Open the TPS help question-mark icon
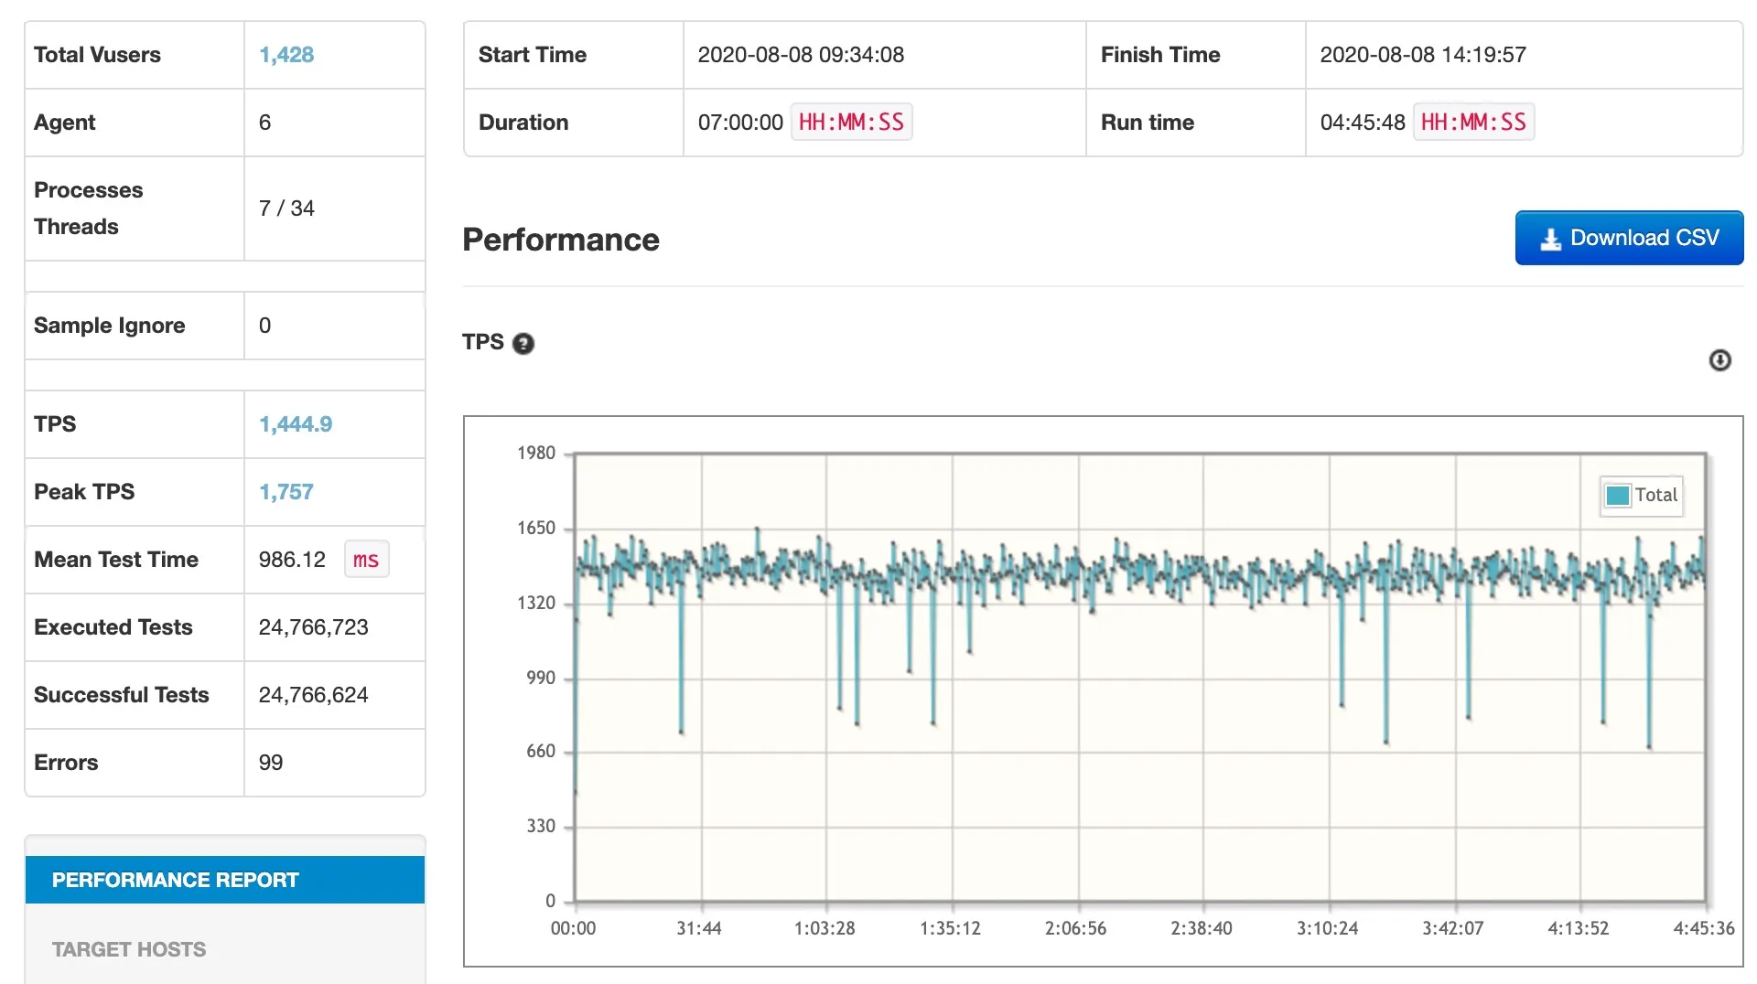This screenshot has width=1757, height=984. coord(523,344)
